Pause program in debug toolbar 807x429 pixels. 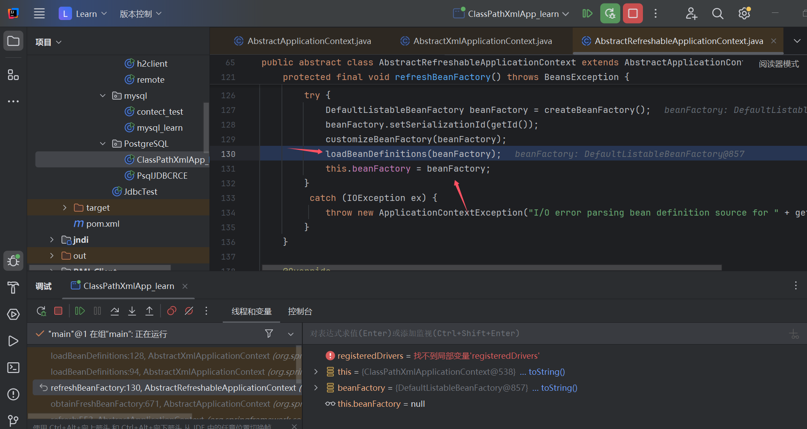97,311
